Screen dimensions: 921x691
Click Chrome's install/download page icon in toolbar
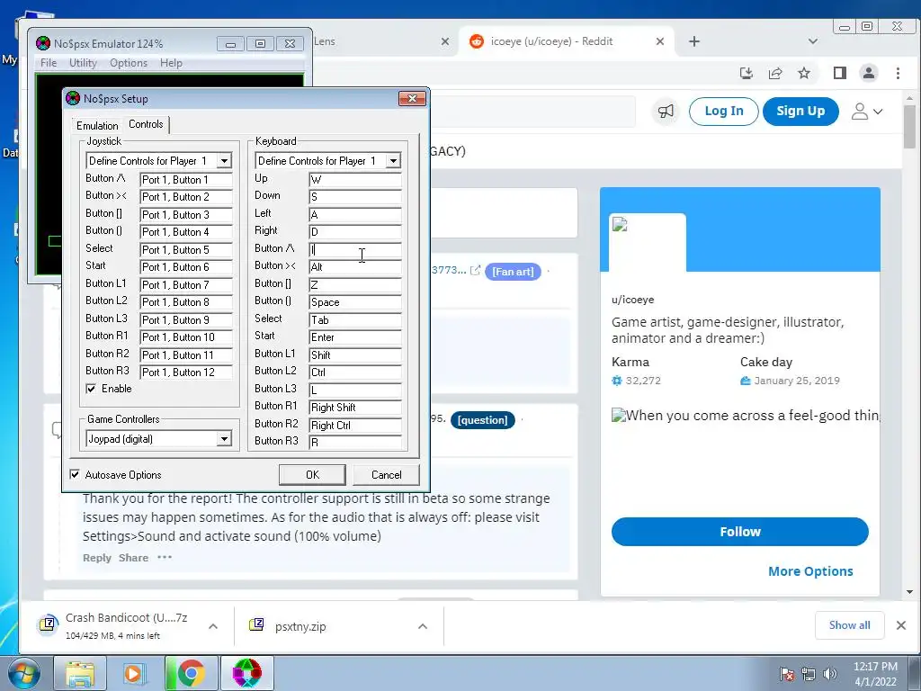click(746, 73)
